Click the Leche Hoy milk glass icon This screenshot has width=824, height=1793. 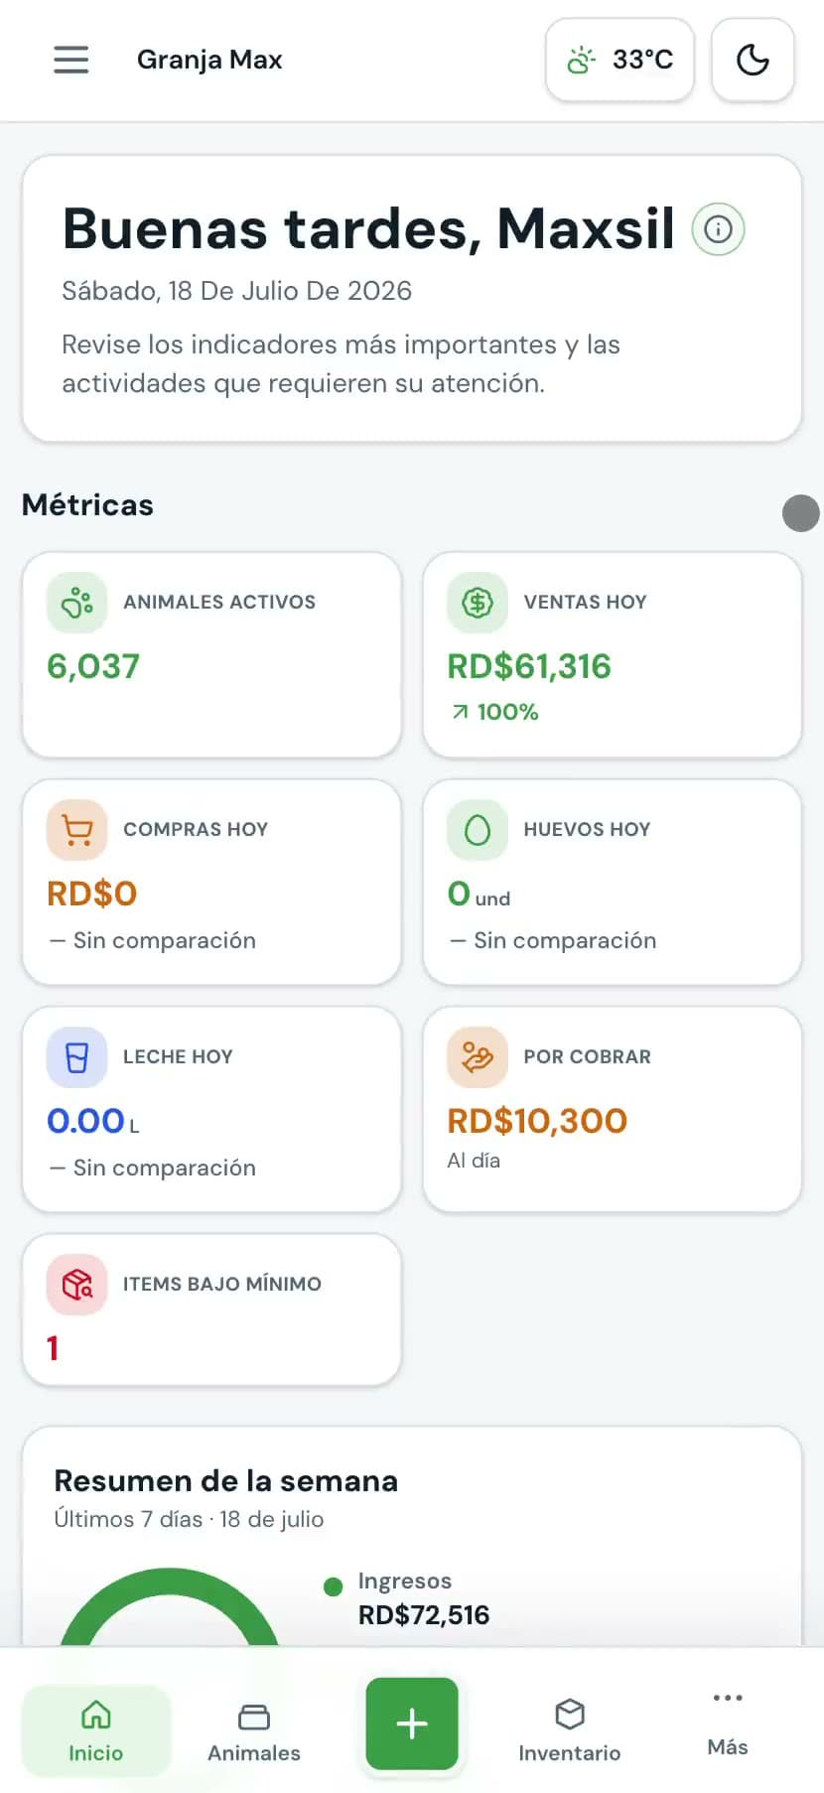pos(76,1057)
